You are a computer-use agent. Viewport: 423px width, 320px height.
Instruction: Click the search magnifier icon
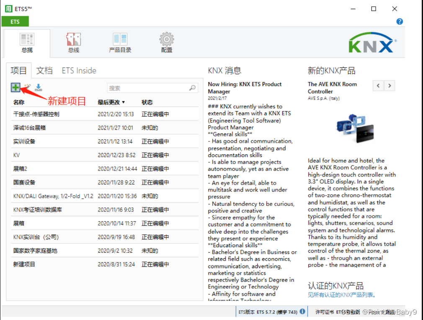pyautogui.click(x=192, y=88)
